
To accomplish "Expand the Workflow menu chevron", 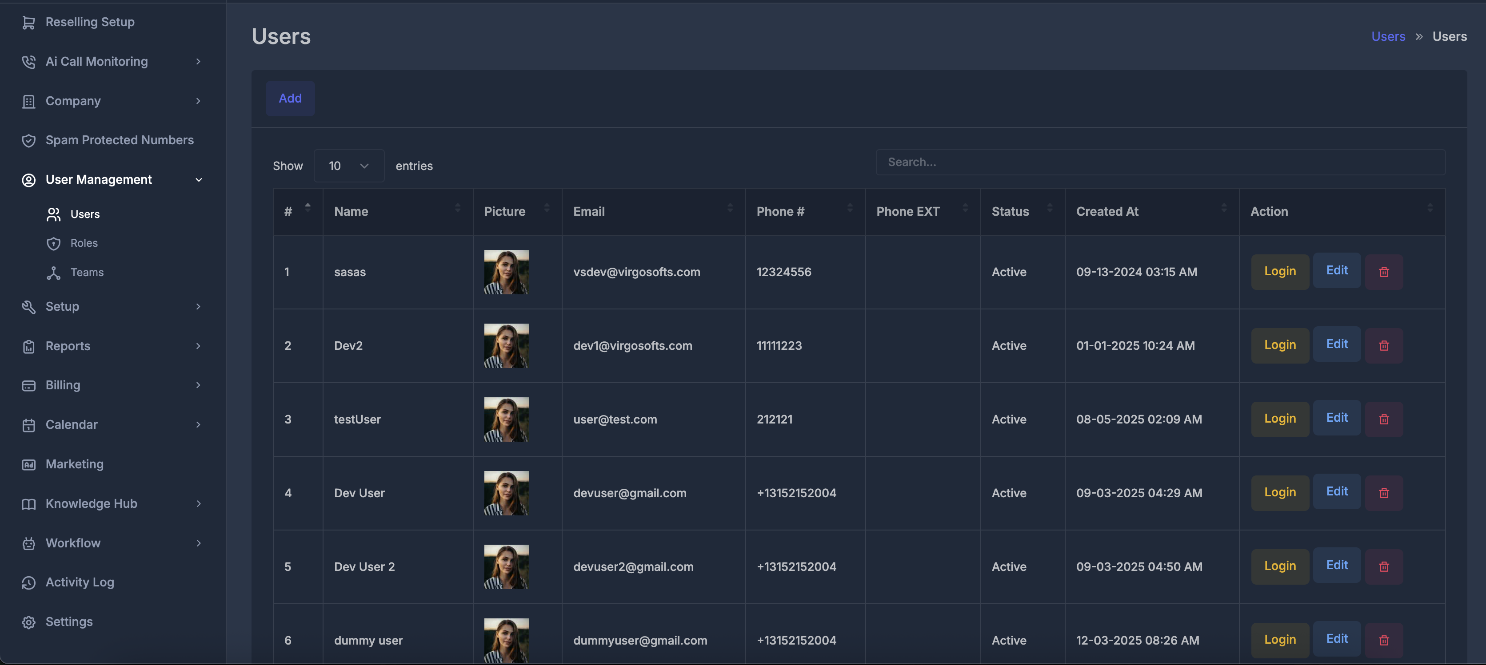I will point(199,543).
